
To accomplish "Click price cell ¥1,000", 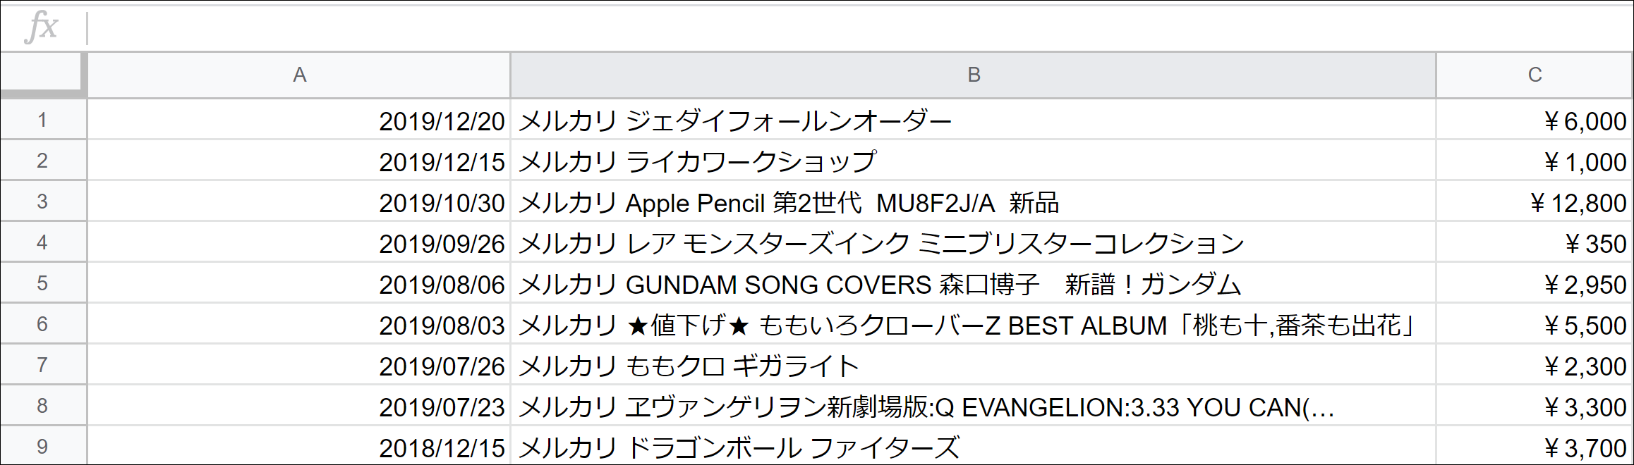I will (x=1535, y=161).
